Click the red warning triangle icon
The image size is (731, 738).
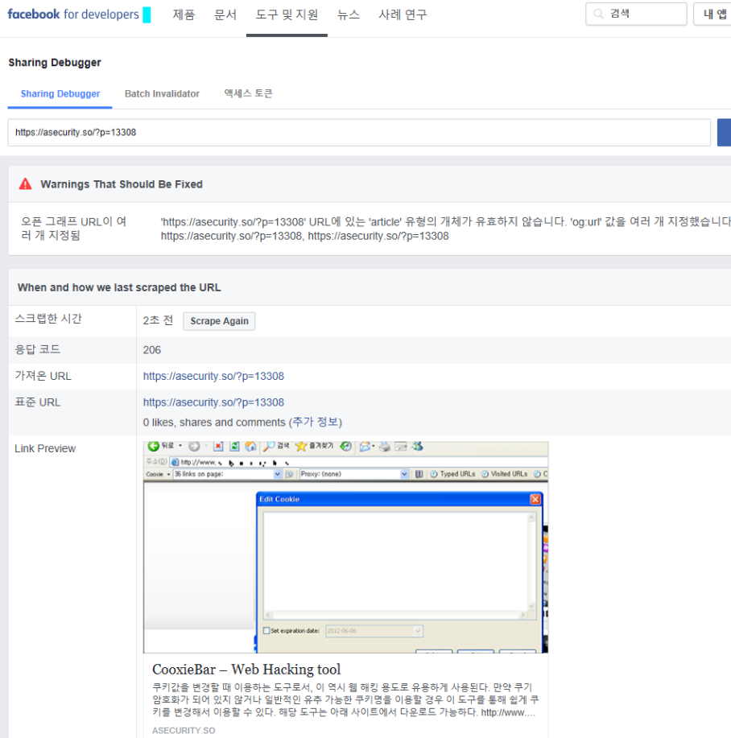pyautogui.click(x=26, y=184)
